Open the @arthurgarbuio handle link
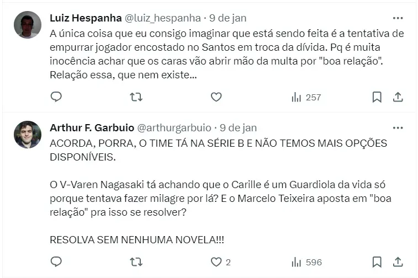Image resolution: width=418 pixels, height=278 pixels. (x=173, y=127)
